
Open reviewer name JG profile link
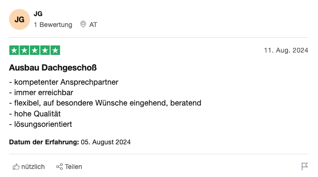coord(38,14)
